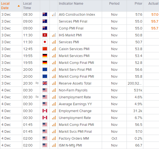Click the German flag beside Markit Services PMI
The width and height of the screenshot is (159, 149).
point(45,56)
